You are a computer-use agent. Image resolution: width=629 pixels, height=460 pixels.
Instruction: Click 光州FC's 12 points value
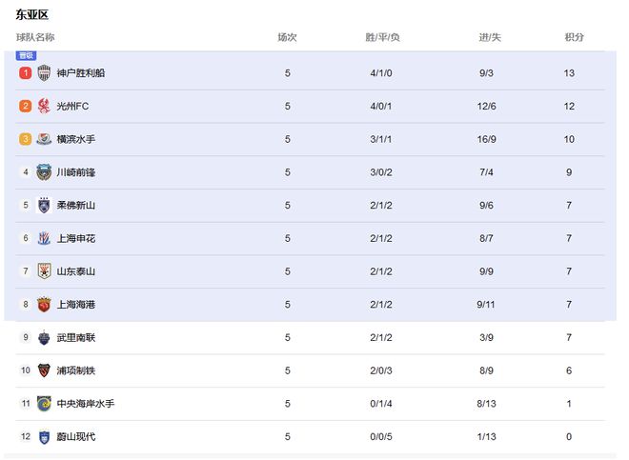pyautogui.click(x=569, y=106)
